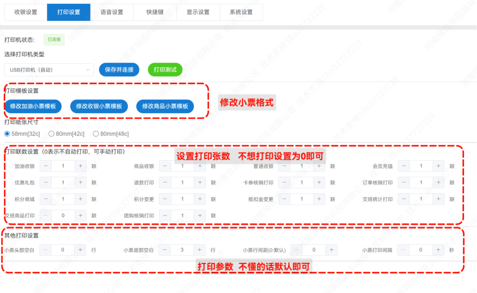Viewport: 477px width, 293px height.
Task: Select 58mm[32c] paper size
Action: (x=7, y=134)
